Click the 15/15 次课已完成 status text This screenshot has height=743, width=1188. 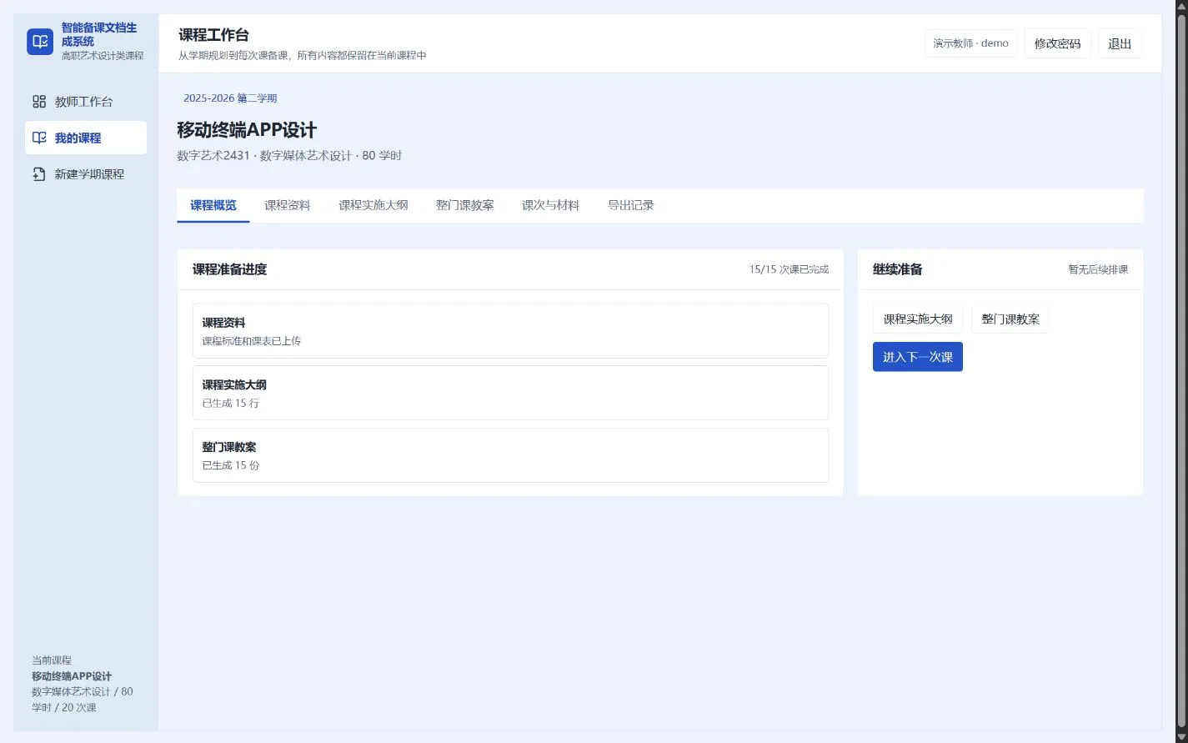[789, 269]
